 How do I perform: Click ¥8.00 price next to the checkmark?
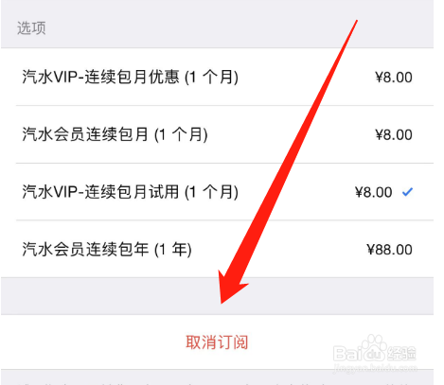click(x=374, y=192)
